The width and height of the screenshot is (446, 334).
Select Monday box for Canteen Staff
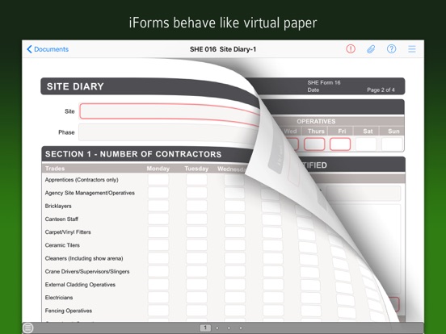click(158, 219)
